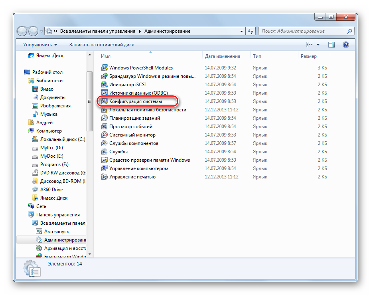Select Локальный диск (C:) in navigation tree

coord(63,139)
